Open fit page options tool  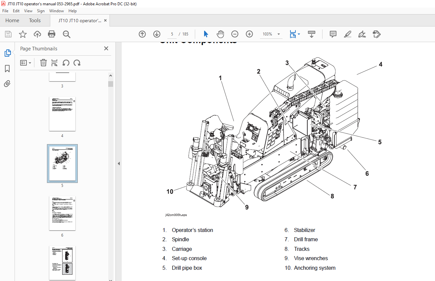[x=293, y=34]
